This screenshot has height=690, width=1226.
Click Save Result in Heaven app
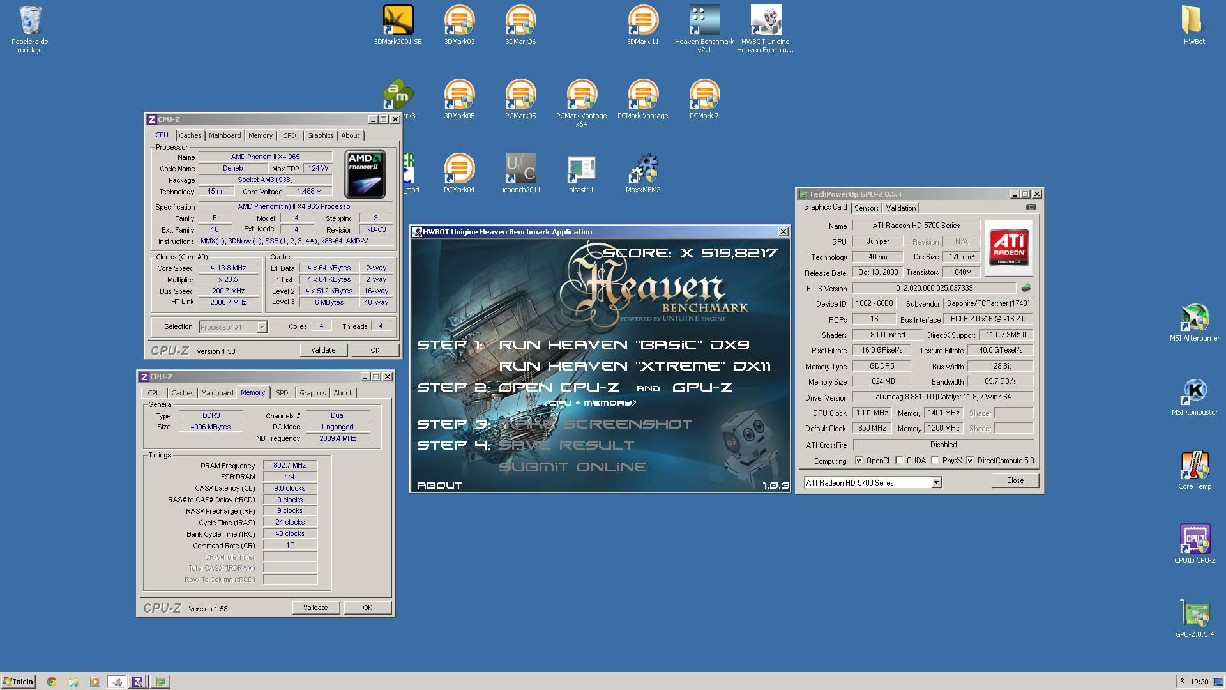pyautogui.click(x=566, y=445)
